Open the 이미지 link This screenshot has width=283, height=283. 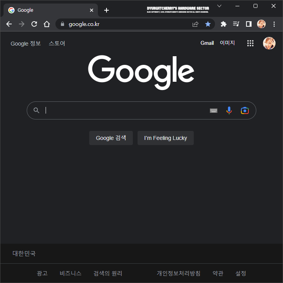coord(227,43)
